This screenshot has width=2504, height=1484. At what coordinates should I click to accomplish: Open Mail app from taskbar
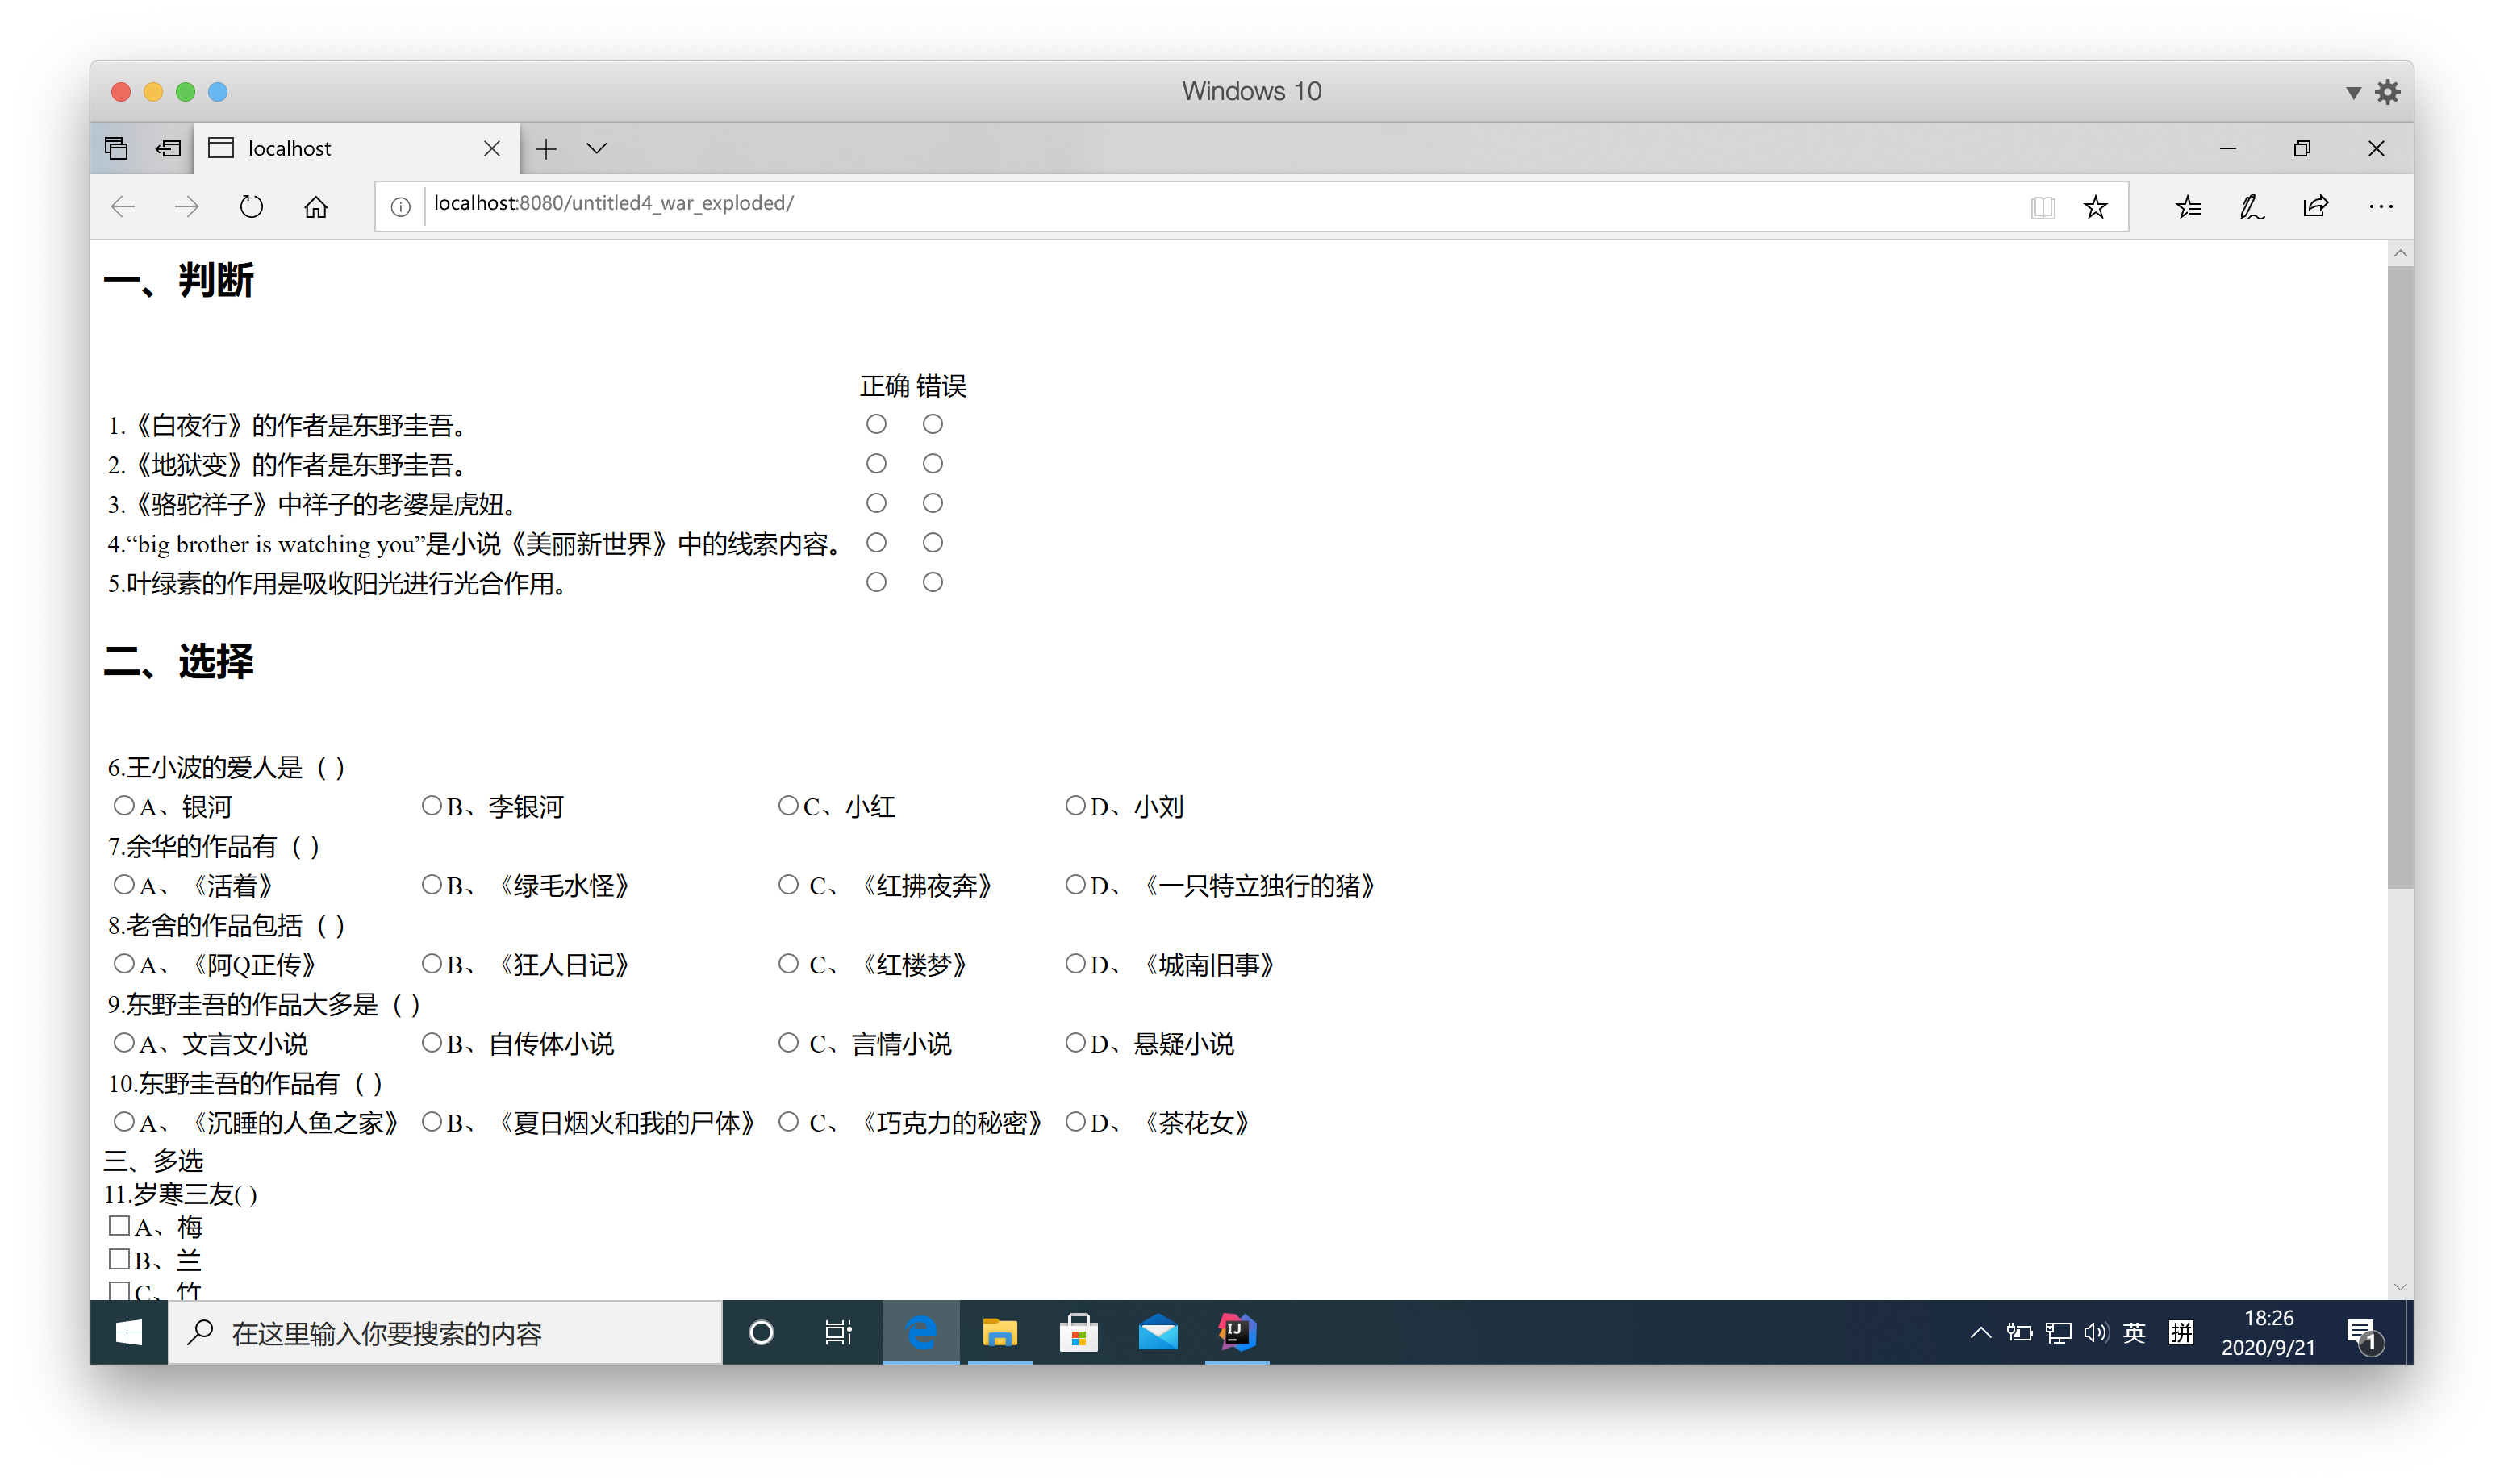pos(1158,1333)
